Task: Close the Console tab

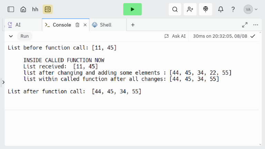Action: [85, 25]
